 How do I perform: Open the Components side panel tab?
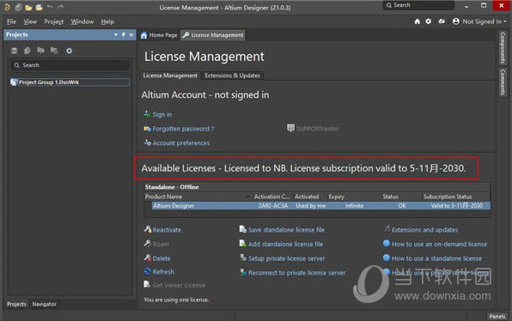(503, 47)
